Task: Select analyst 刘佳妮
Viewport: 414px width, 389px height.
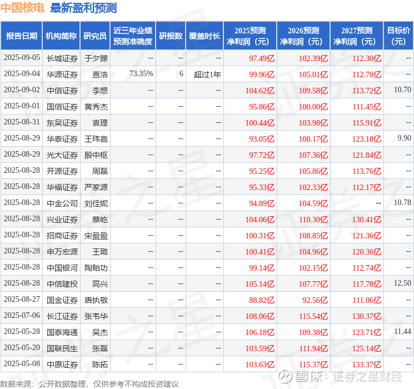Action: pos(96,203)
